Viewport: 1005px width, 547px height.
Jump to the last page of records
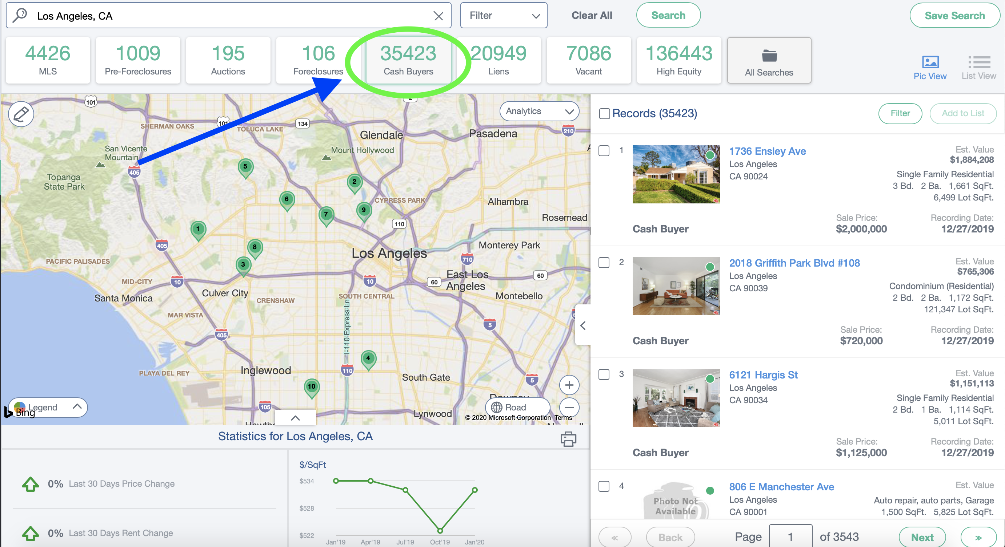(978, 537)
